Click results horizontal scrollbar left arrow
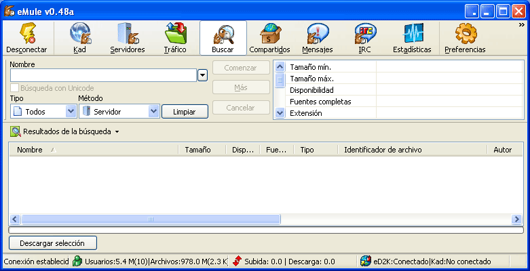 pyautogui.click(x=14, y=219)
